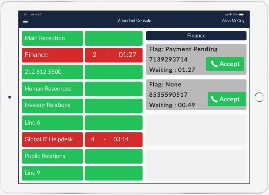Select the Investor Relations line

[52, 106]
